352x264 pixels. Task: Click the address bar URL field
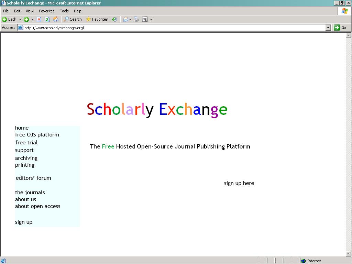click(x=174, y=27)
